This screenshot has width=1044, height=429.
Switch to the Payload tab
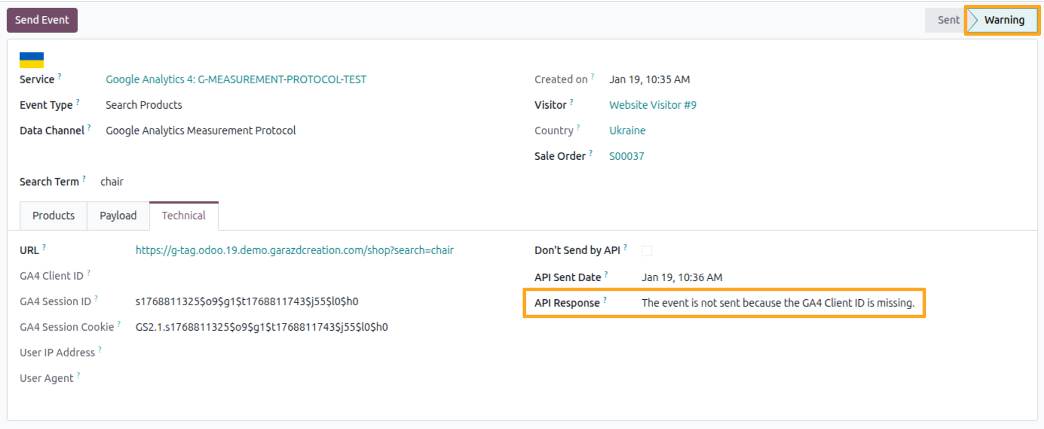point(118,216)
